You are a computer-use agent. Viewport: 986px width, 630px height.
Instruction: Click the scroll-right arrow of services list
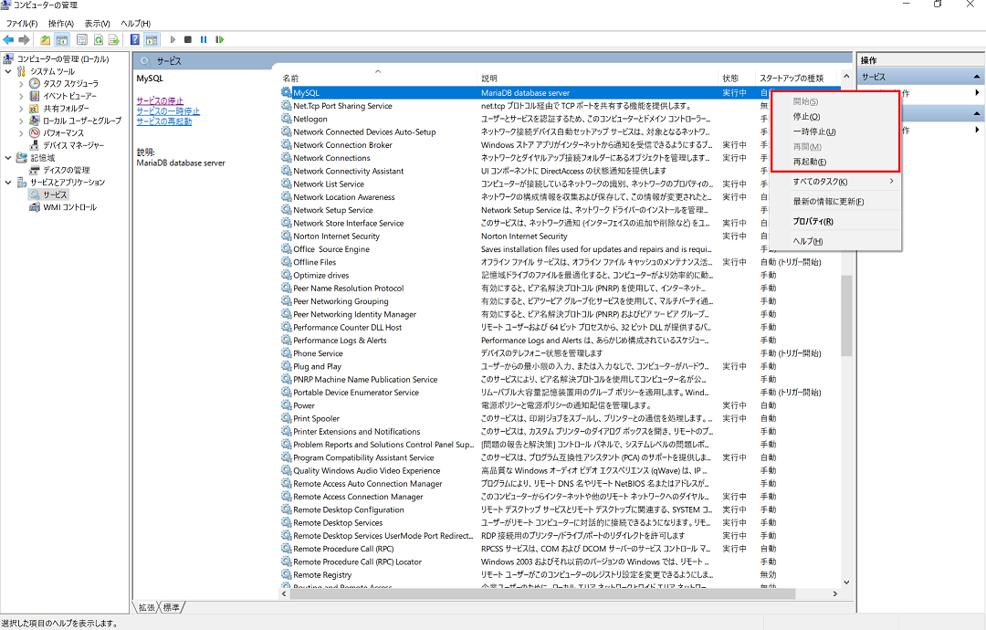[x=835, y=593]
